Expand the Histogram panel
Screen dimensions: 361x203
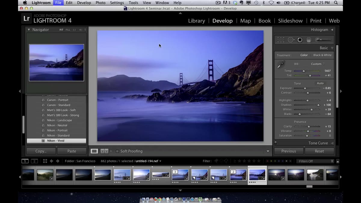[332, 30]
